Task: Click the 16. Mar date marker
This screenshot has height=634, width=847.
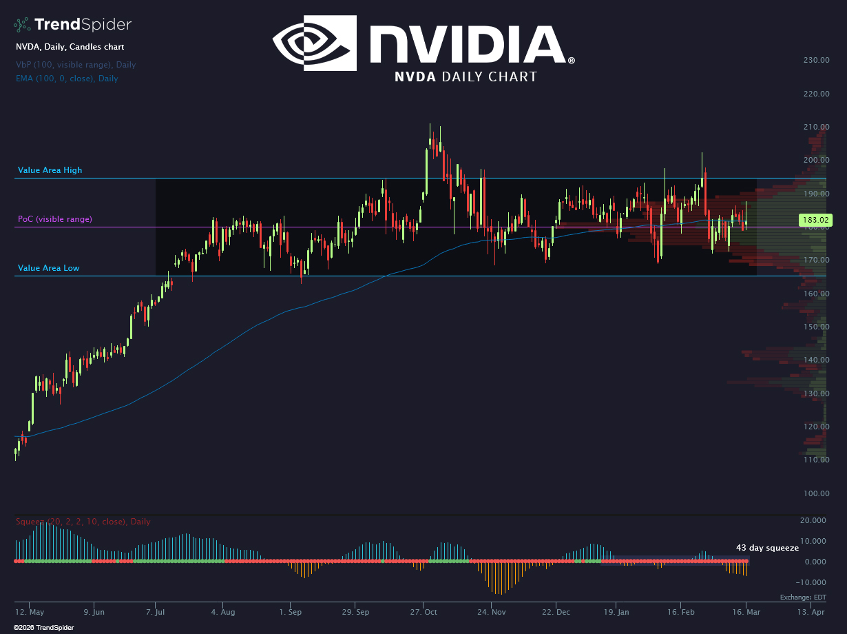Action: pos(746,612)
